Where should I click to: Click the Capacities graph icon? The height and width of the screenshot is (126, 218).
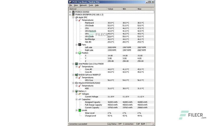pos(80,99)
